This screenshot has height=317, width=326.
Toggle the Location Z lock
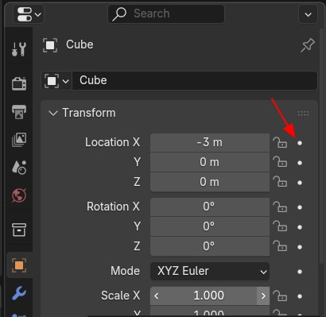tap(280, 182)
